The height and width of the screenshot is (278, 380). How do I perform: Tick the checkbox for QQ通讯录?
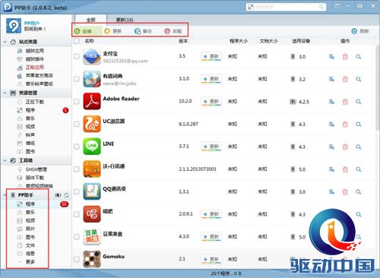coord(77,191)
